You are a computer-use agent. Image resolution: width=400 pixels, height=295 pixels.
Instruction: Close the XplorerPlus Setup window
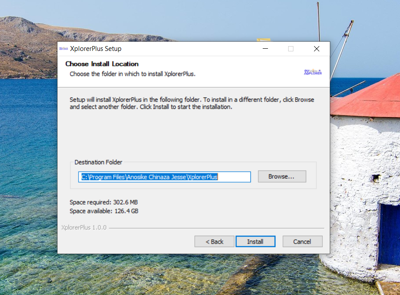(316, 49)
